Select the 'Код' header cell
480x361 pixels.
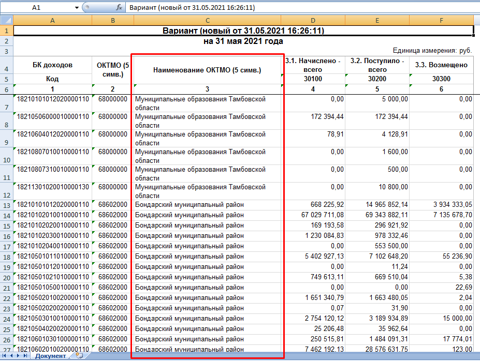[53, 79]
